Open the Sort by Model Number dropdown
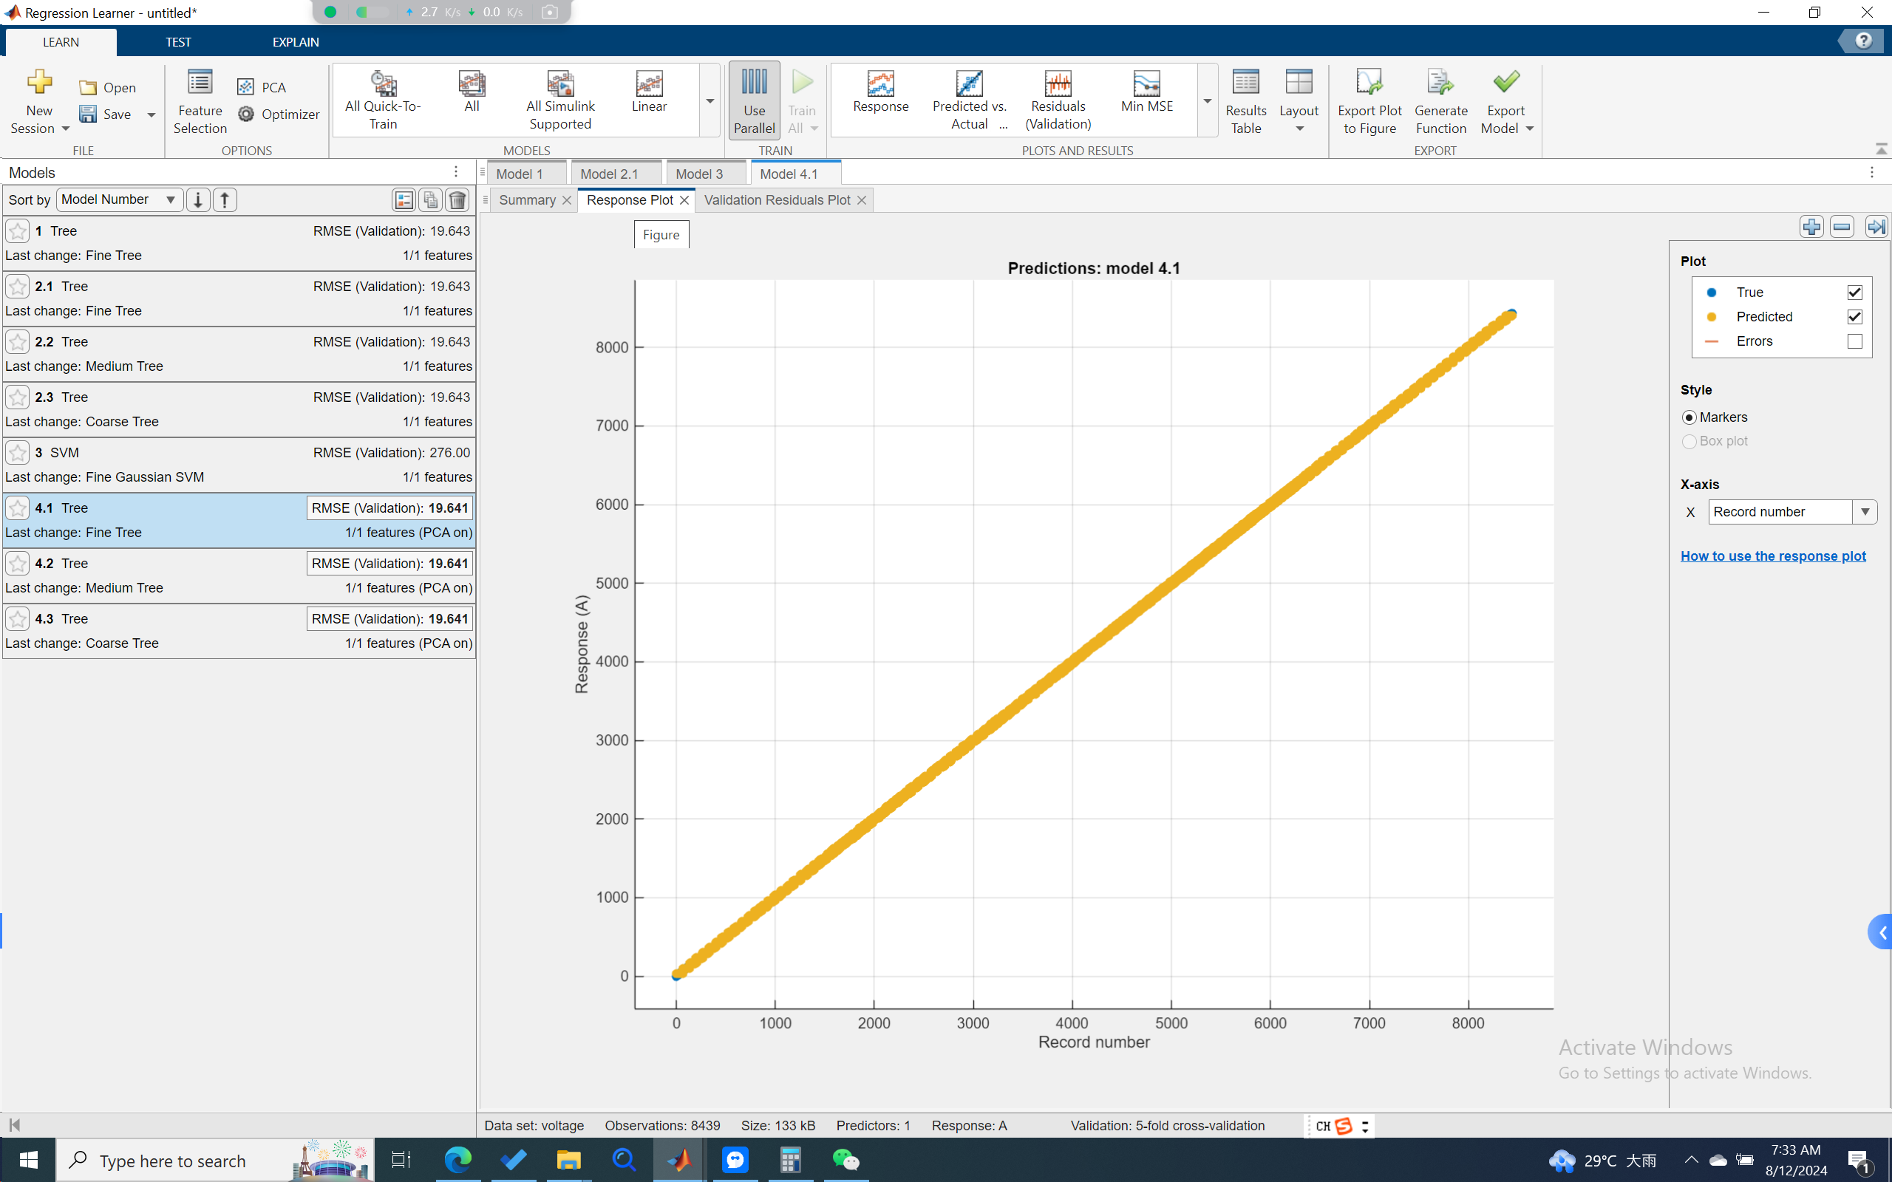1892x1182 pixels. click(x=119, y=200)
